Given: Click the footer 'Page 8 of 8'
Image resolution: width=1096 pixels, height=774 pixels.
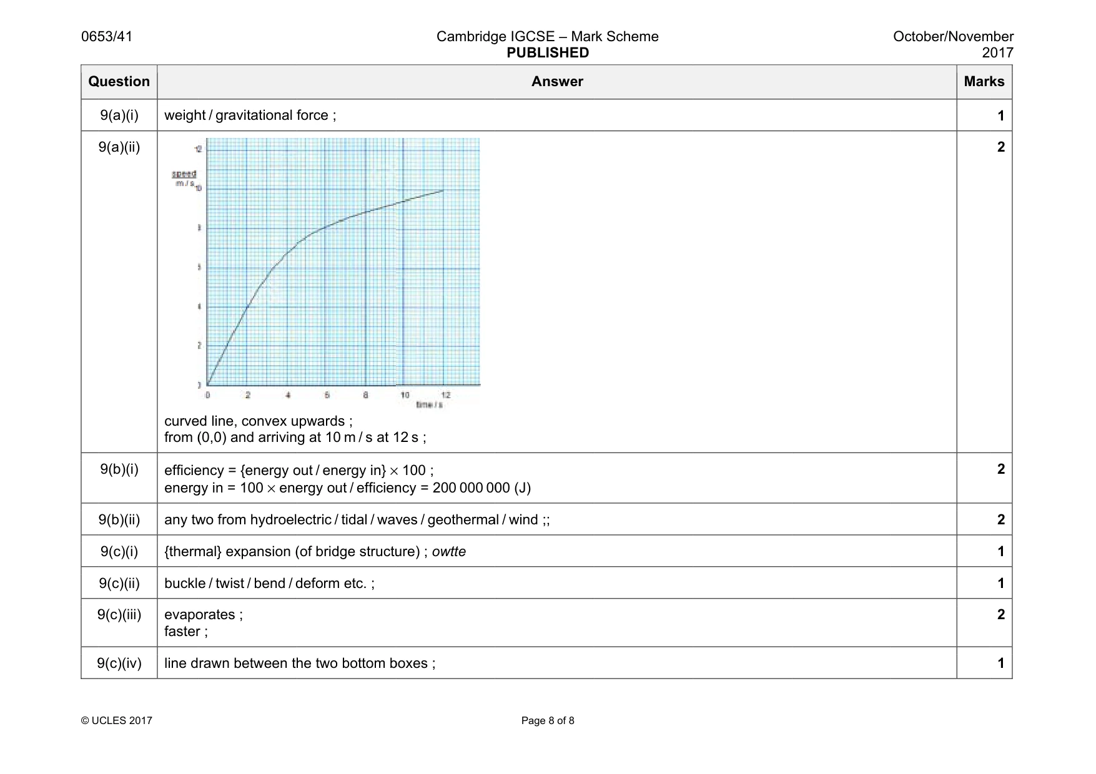Looking at the screenshot, I should point(548,721).
